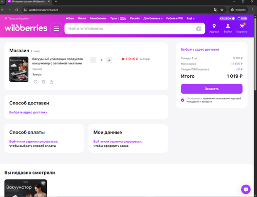The width and height of the screenshot is (257, 197).
Task: Reload the page in browser
Action: point(16,10)
